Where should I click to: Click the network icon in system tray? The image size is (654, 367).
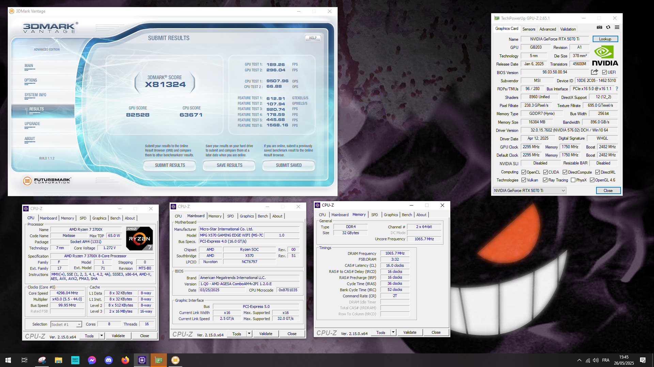[x=588, y=360]
